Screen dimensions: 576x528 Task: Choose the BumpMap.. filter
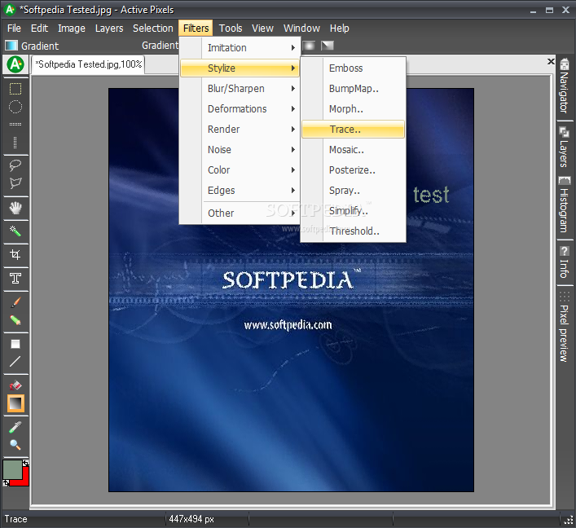coord(353,89)
